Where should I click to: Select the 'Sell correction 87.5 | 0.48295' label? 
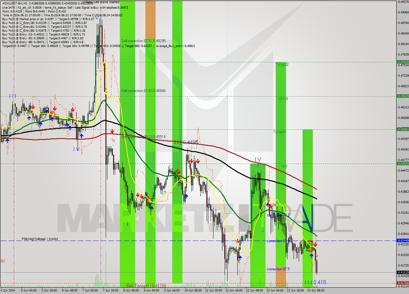coord(143,41)
